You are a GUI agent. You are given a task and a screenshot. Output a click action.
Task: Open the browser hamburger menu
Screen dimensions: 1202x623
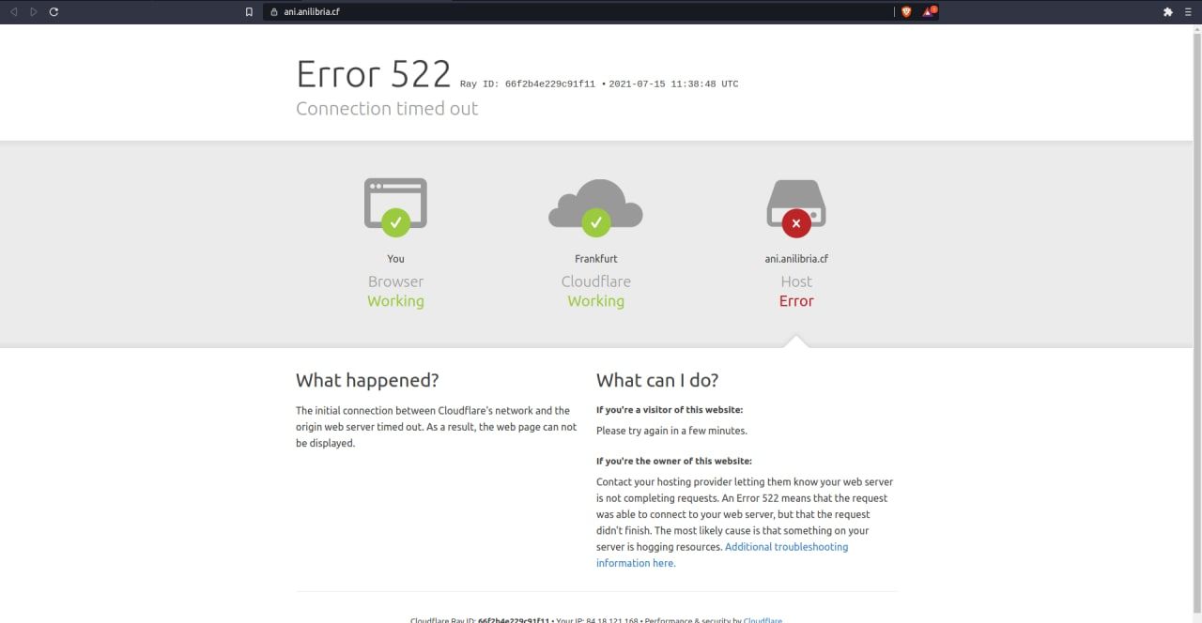[x=1189, y=12]
